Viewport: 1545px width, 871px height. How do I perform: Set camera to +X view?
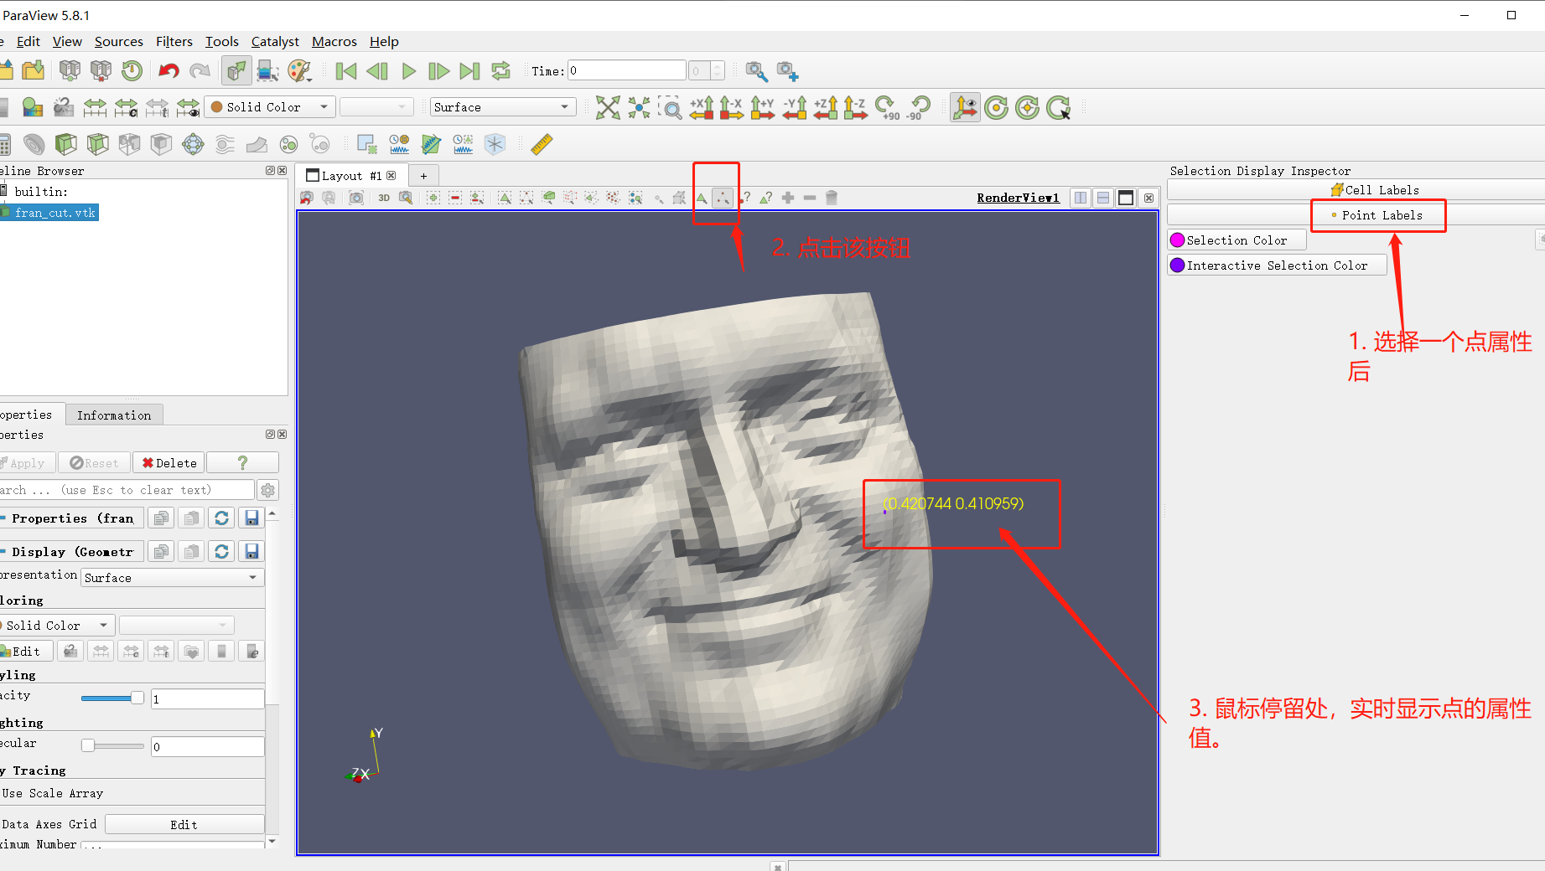[702, 107]
